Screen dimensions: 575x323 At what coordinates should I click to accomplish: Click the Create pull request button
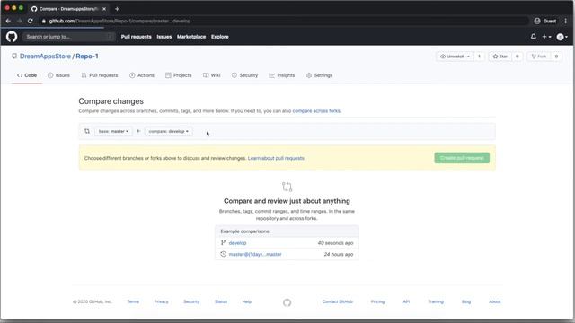pyautogui.click(x=462, y=158)
